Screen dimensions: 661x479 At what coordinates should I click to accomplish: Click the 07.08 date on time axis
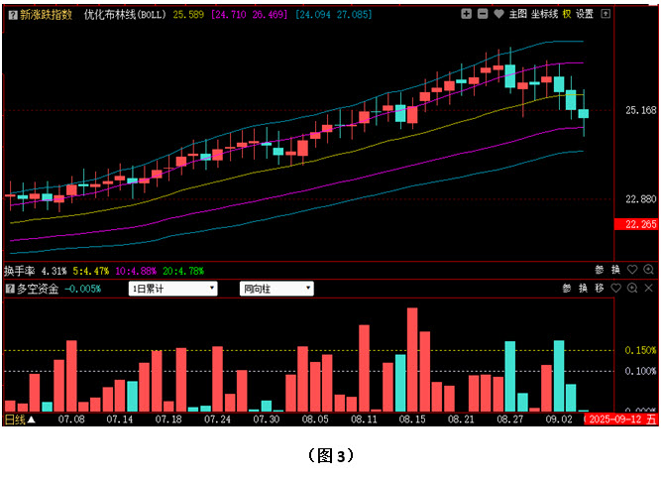[71, 419]
